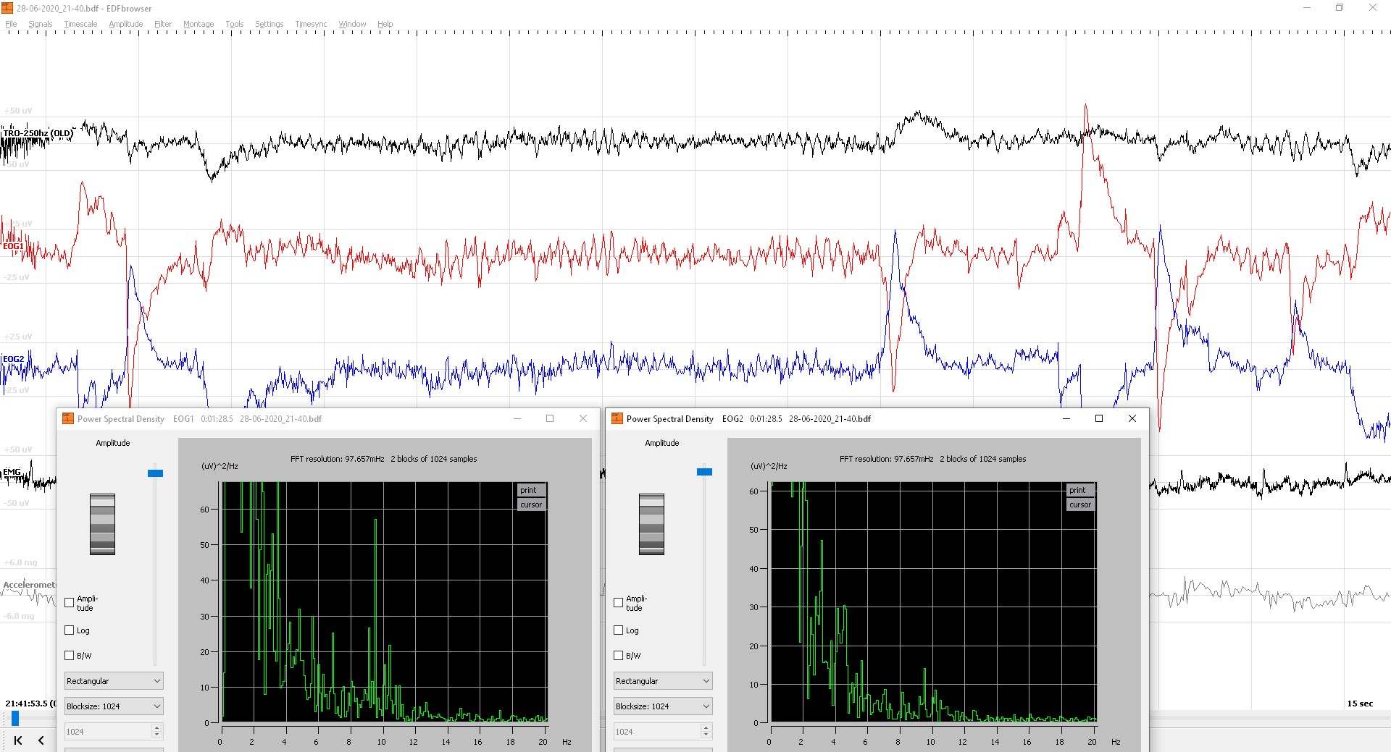Minimize the EOG2 Power Spectral Density window
Viewport: 1391px width, 752px height.
(x=1066, y=418)
